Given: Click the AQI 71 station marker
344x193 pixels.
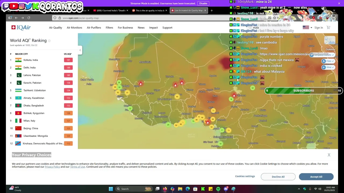Looking at the screenshot, I should (x=213, y=110).
